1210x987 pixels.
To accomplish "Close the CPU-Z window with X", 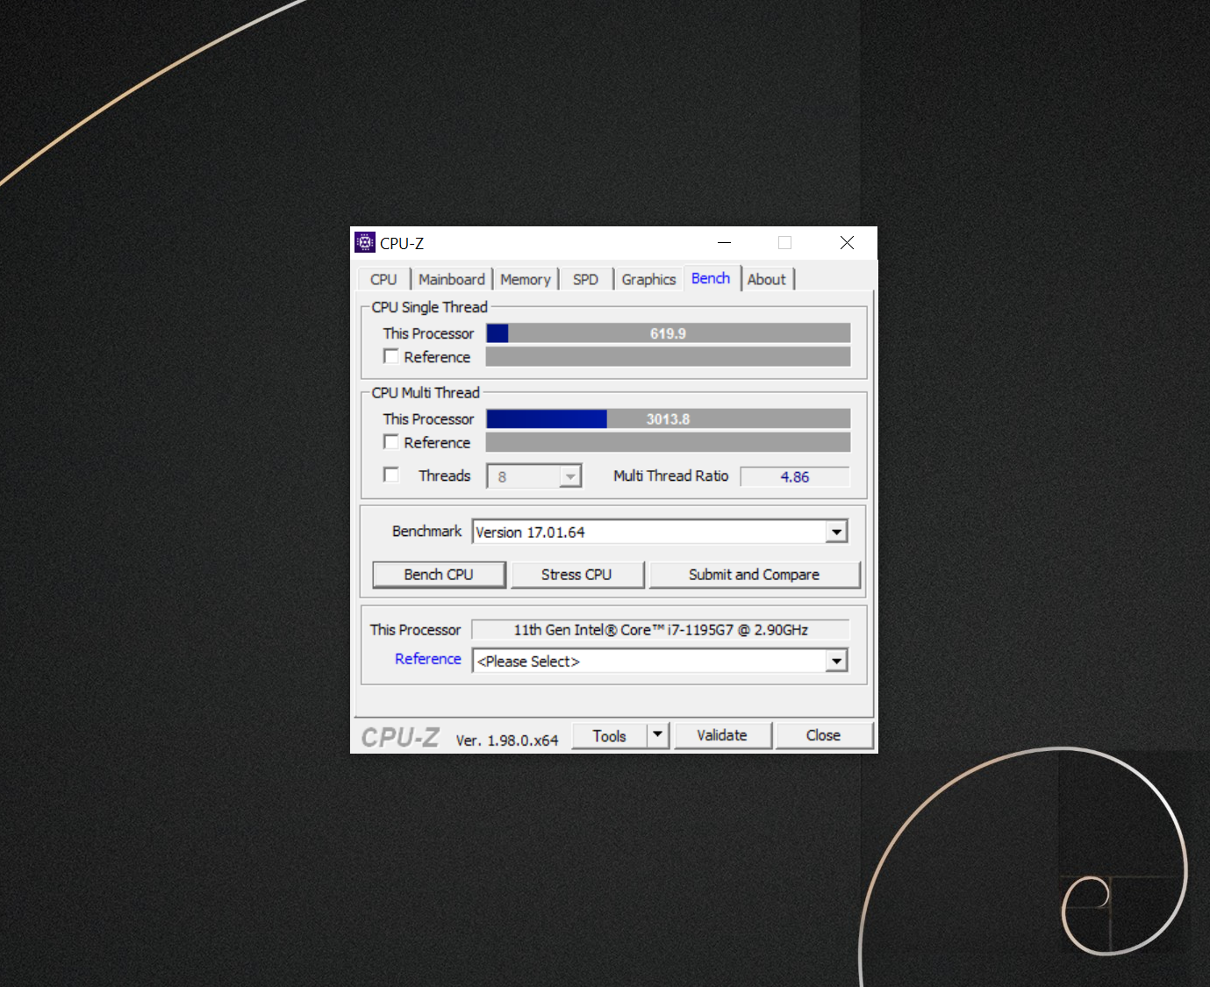I will tap(847, 243).
